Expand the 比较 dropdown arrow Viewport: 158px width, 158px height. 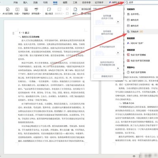coord(19,14)
